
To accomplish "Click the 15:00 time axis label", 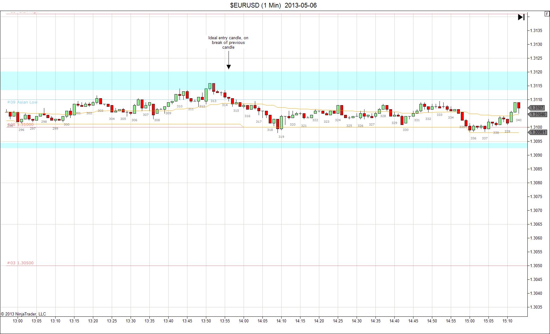I will click(470, 321).
